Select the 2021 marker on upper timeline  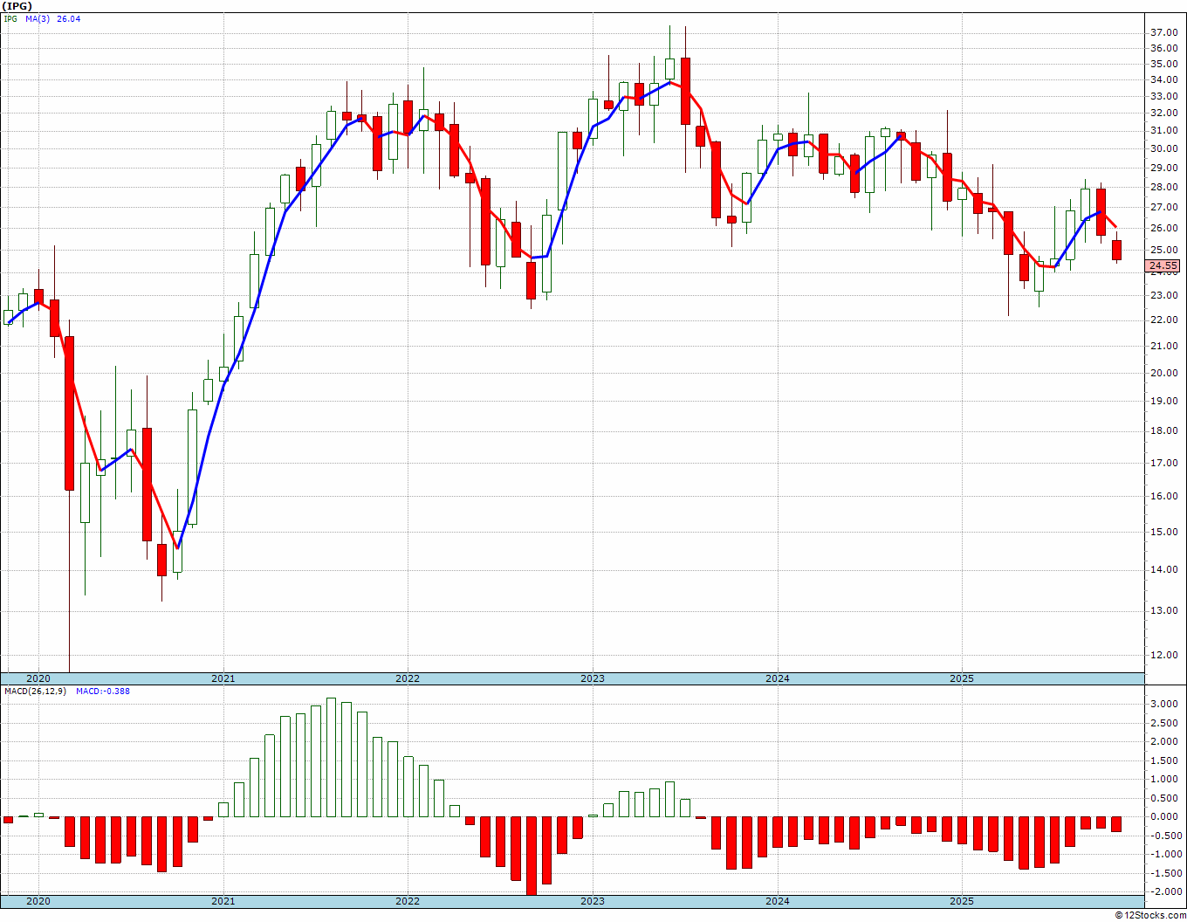[223, 678]
